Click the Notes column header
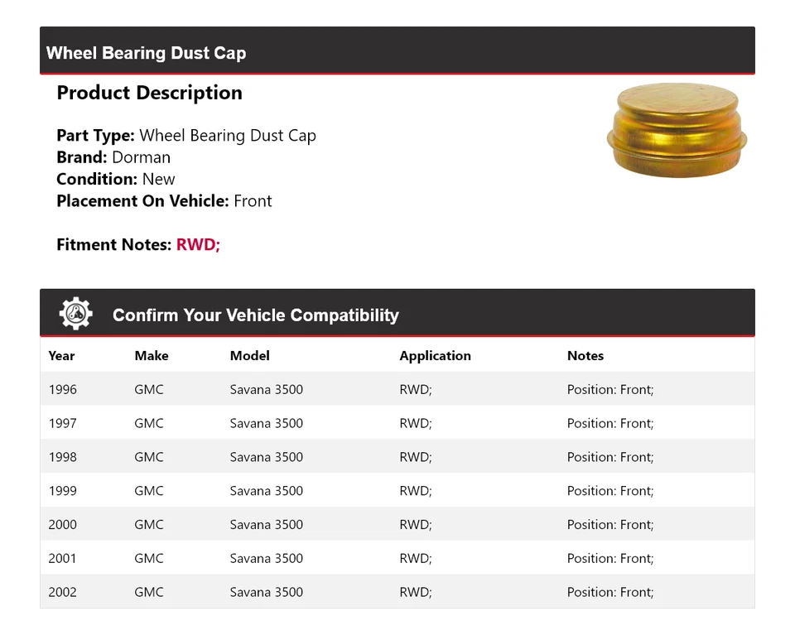The height and width of the screenshot is (635, 795). [585, 356]
